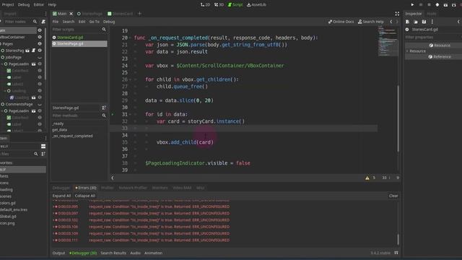Toggle the scripts panel arrow
The width and height of the screenshot is (462, 260).
click(113, 178)
